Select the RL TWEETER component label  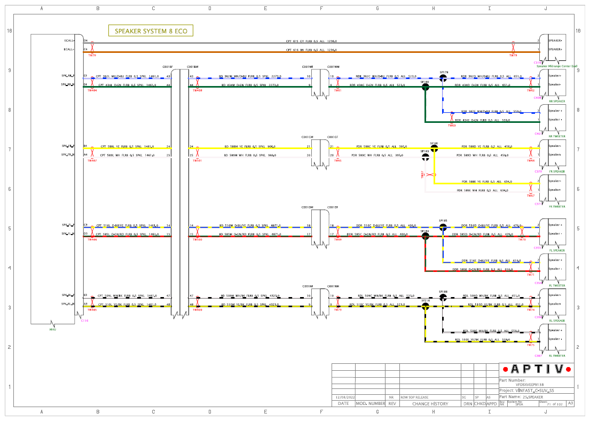click(x=557, y=356)
